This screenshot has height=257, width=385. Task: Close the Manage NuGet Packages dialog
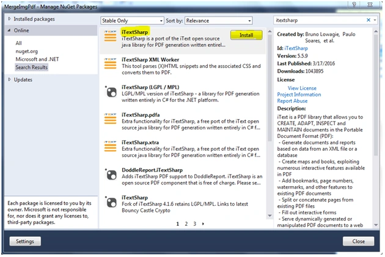[359, 241]
